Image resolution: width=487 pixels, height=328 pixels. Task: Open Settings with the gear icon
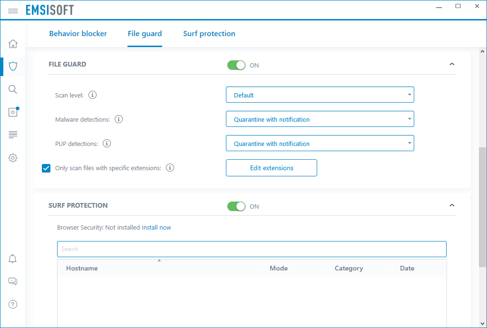coord(13,157)
